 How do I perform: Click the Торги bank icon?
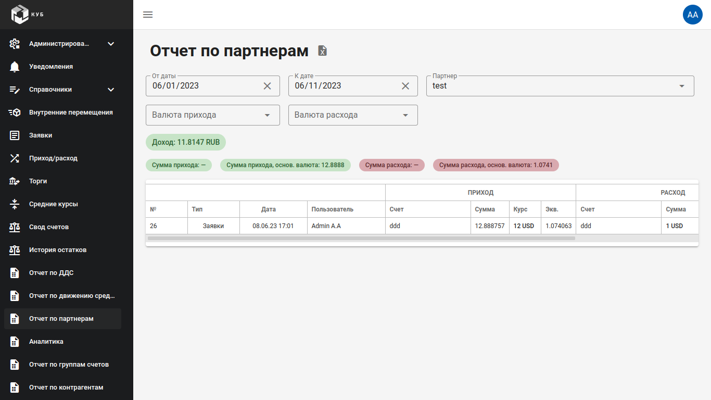[x=15, y=181]
